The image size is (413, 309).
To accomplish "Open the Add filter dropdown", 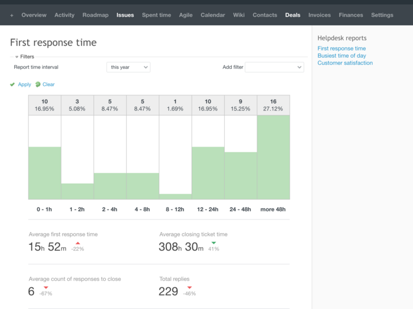I will tap(274, 68).
